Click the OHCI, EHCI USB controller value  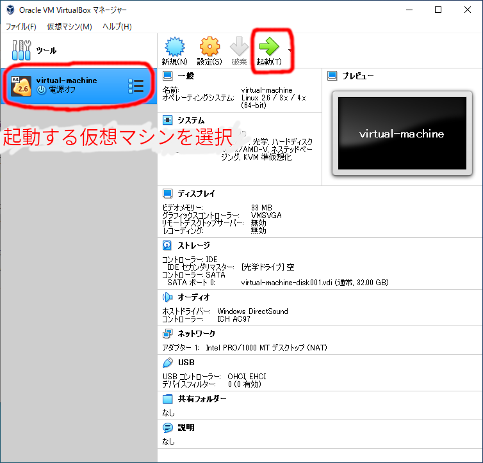(247, 376)
